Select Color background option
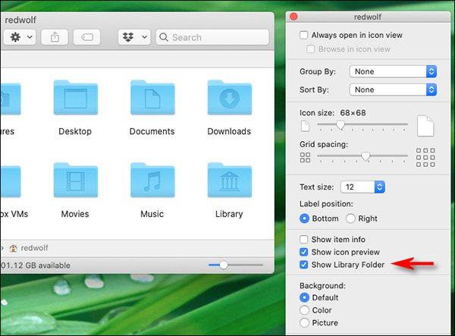This screenshot has height=336, width=455. click(305, 310)
